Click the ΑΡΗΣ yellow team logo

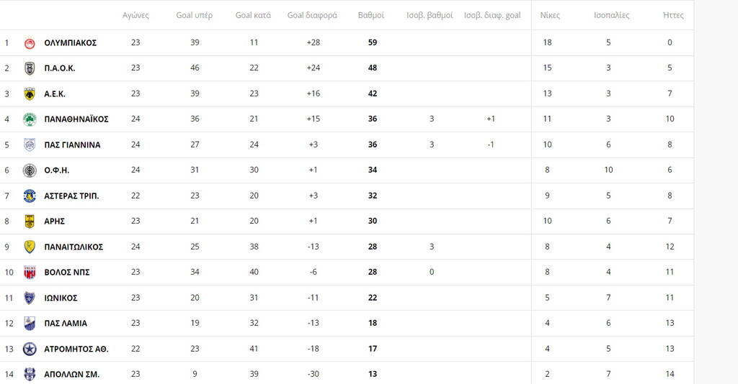point(30,221)
